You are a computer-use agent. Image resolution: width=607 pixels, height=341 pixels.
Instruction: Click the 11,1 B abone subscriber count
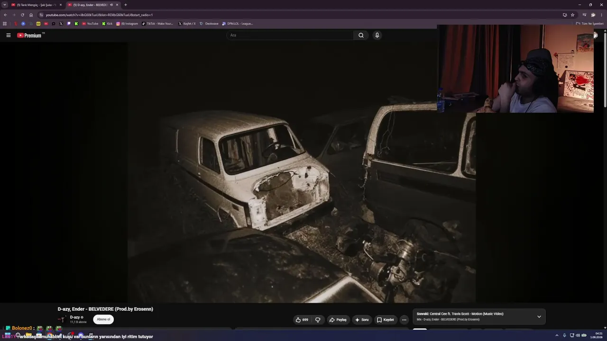[78, 322]
